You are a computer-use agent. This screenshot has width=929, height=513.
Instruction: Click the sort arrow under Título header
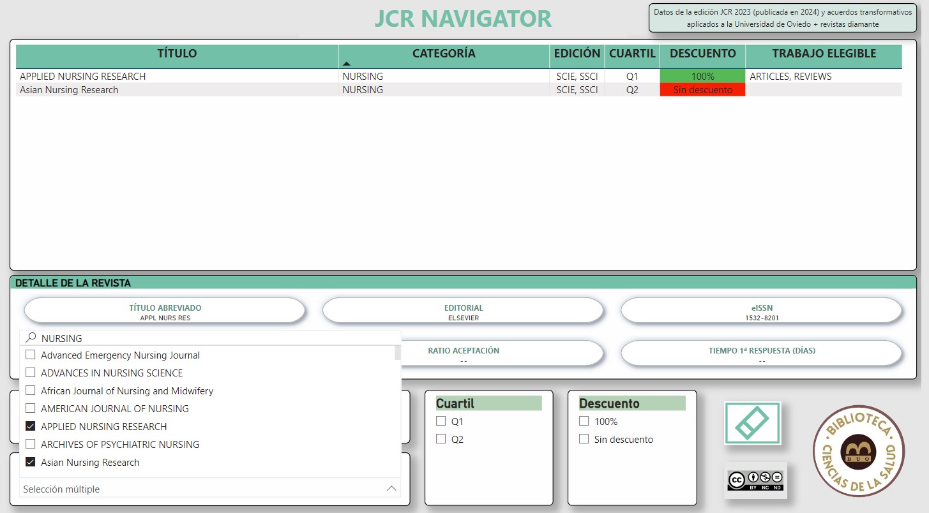point(347,63)
